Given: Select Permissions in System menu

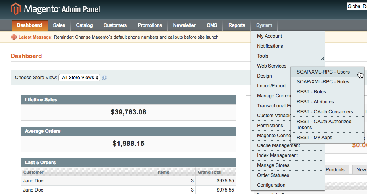Looking at the screenshot, I should point(270,126).
